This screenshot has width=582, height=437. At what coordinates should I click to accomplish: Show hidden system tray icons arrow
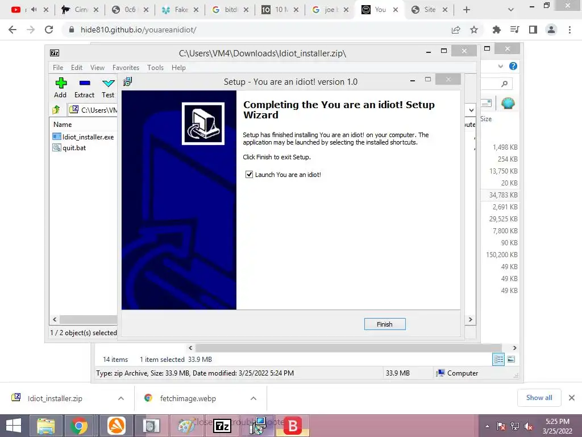pyautogui.click(x=487, y=426)
